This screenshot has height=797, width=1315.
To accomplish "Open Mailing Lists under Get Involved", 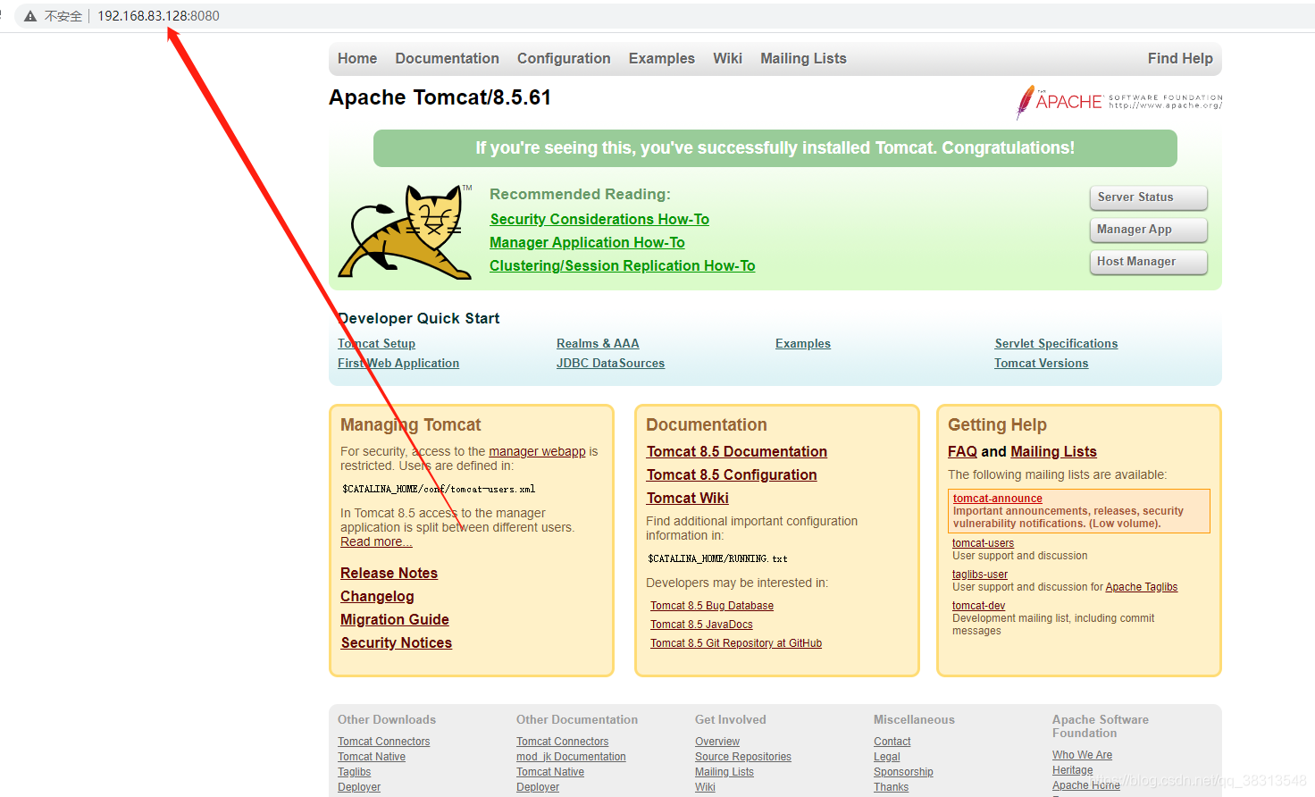I will click(x=725, y=772).
